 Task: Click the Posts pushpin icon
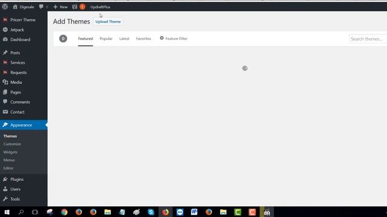coord(5,52)
